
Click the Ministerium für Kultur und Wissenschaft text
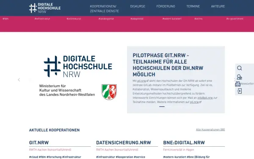coord(67,90)
